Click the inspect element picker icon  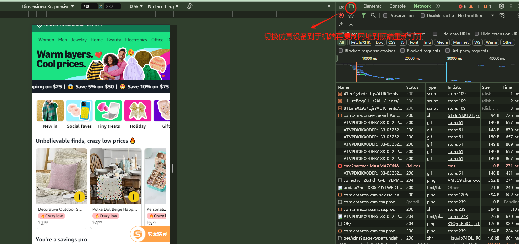coord(341,6)
